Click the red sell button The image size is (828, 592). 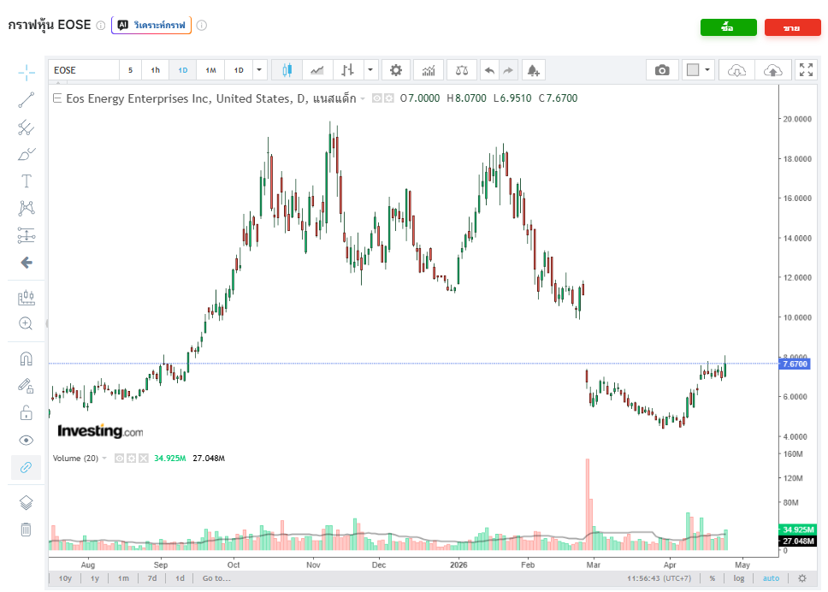[792, 28]
